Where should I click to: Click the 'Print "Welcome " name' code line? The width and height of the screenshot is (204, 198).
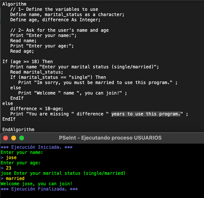tap(72, 93)
